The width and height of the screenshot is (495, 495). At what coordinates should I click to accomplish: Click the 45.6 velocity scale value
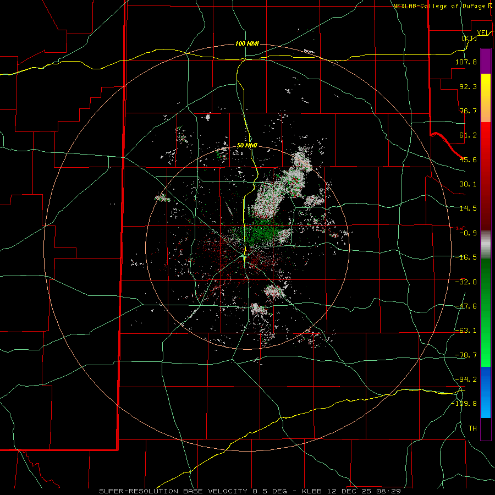pyautogui.click(x=468, y=159)
